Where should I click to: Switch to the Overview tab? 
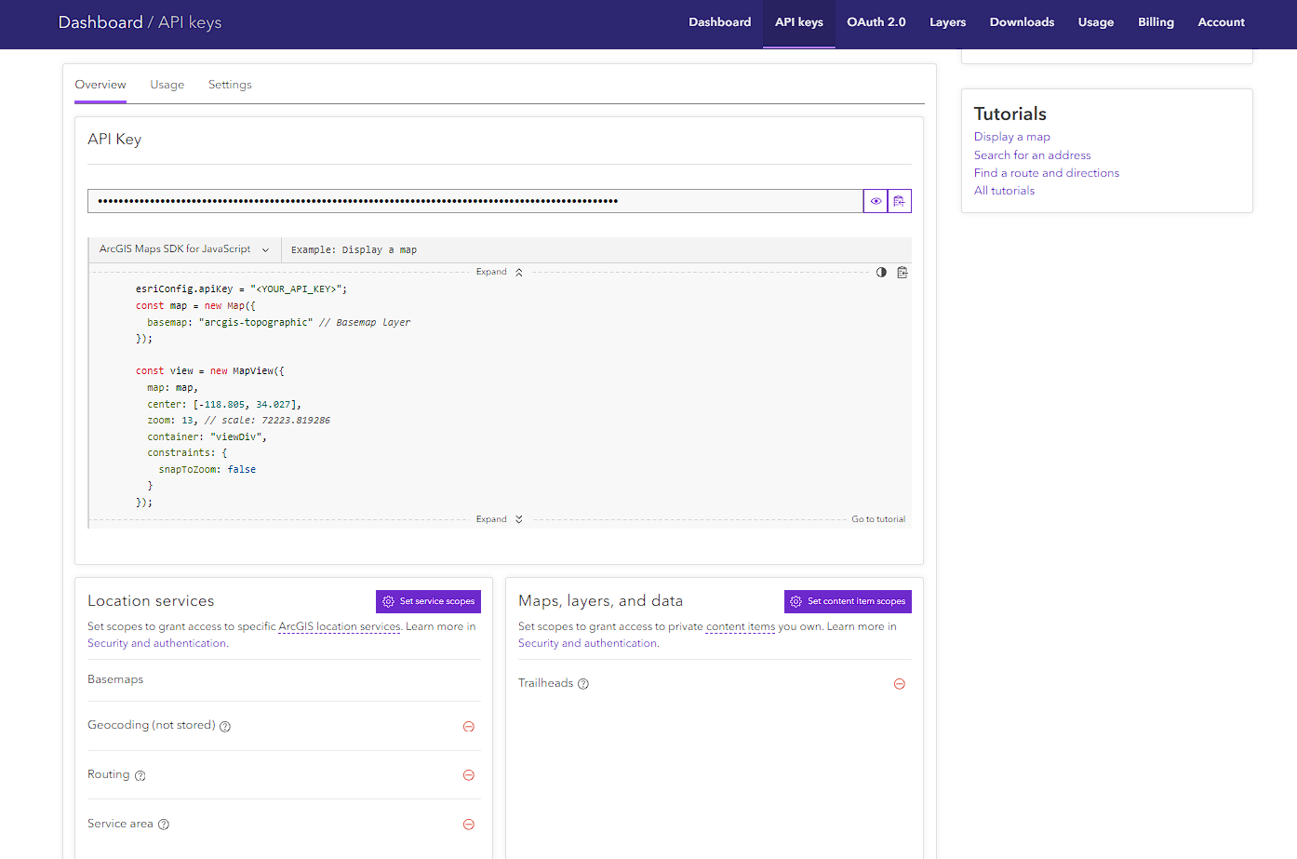(100, 85)
